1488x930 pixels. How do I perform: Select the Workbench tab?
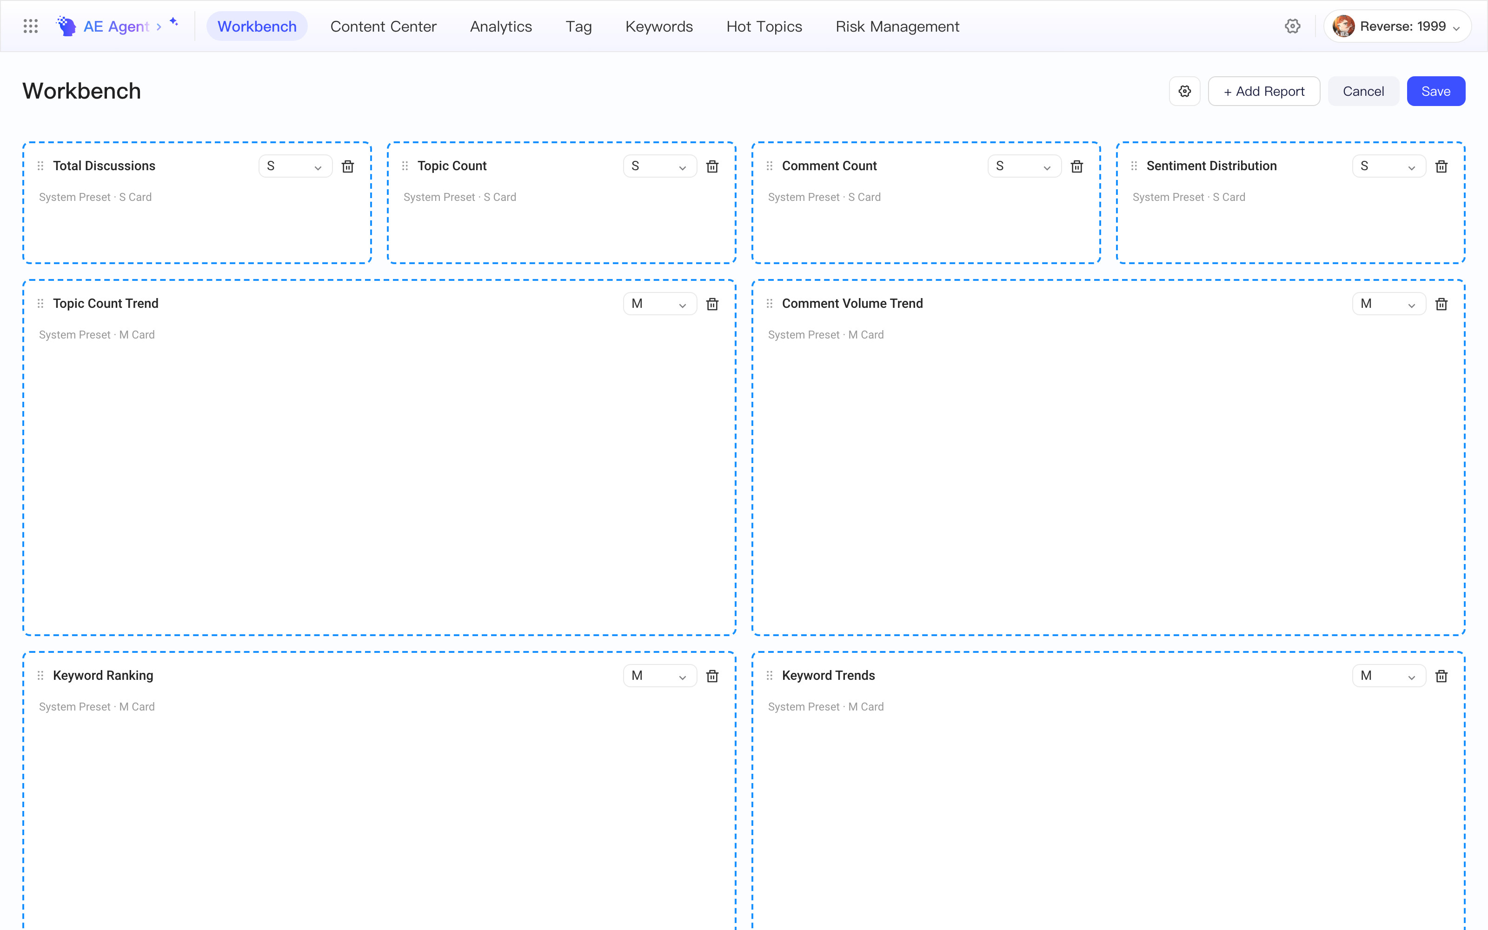coord(257,27)
